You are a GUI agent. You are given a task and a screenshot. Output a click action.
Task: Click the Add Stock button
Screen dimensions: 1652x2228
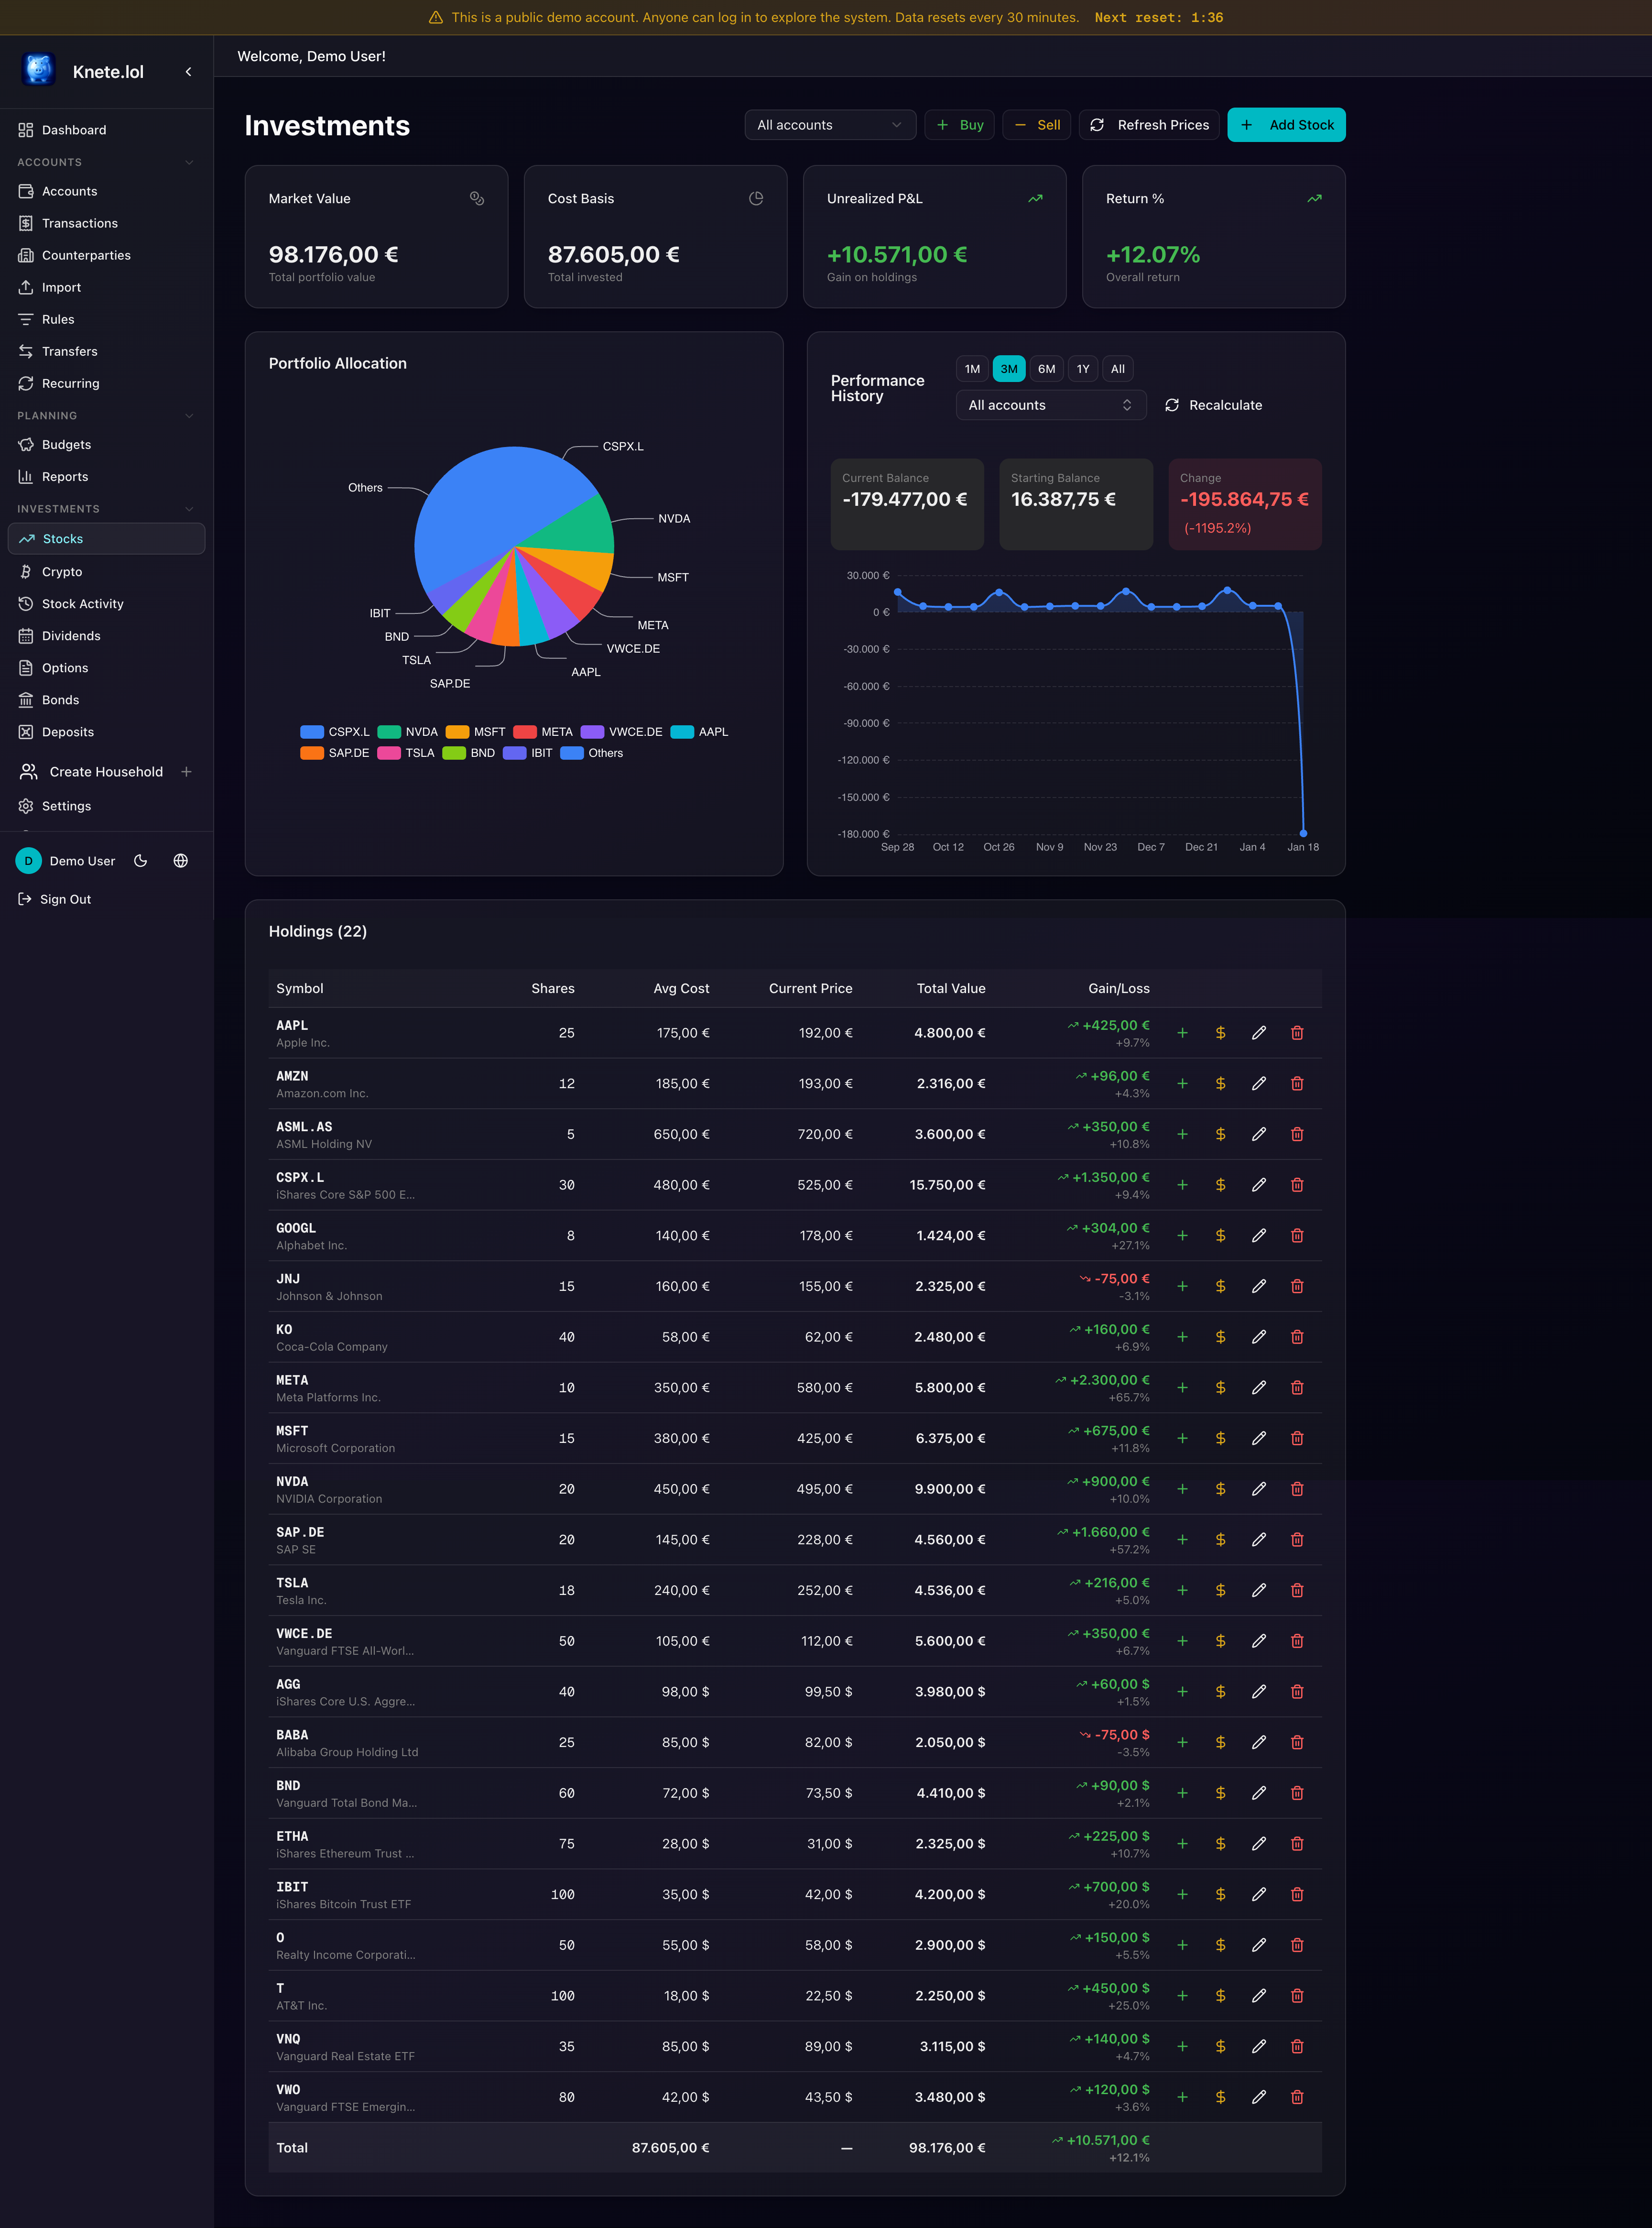click(x=1286, y=124)
